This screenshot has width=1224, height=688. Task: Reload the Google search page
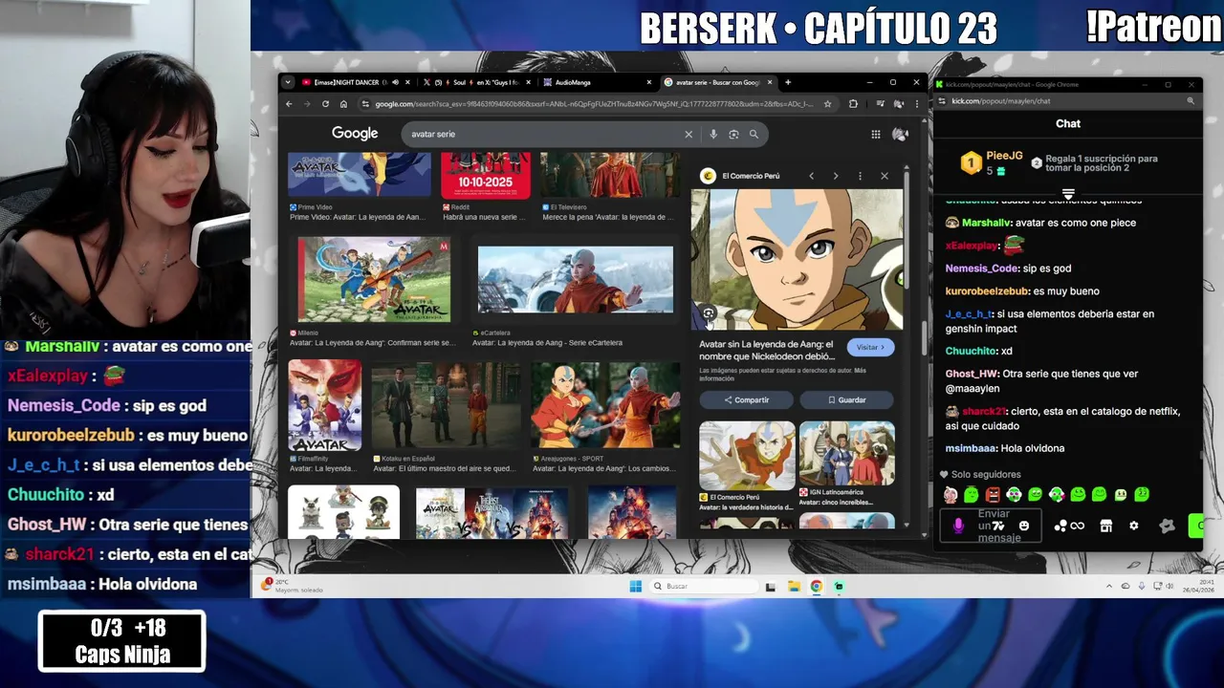(325, 104)
